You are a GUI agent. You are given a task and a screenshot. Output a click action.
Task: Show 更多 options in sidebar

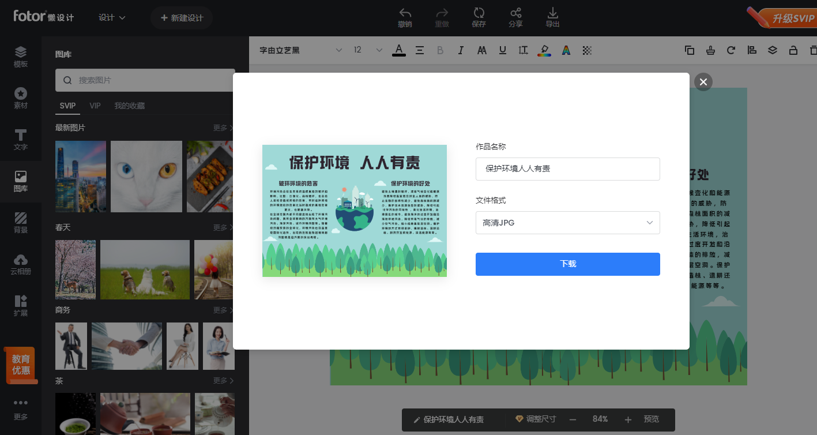[x=21, y=410]
